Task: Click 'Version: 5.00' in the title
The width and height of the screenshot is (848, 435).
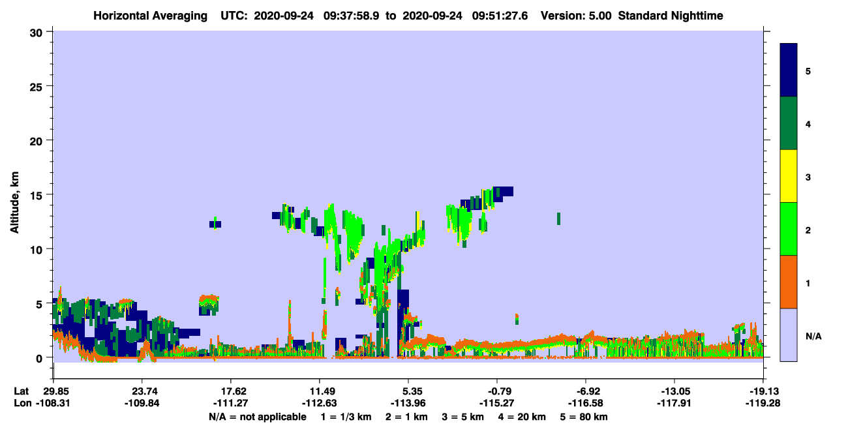Action: pyautogui.click(x=575, y=15)
